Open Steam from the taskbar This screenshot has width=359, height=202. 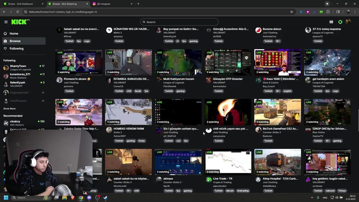pyautogui.click(x=105, y=198)
